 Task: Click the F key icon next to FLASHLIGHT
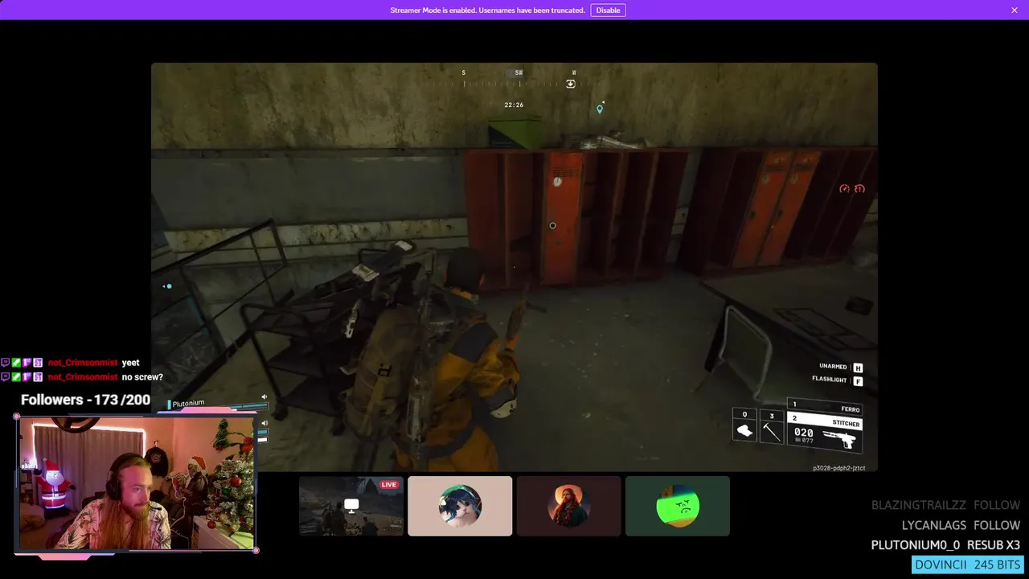[858, 380]
